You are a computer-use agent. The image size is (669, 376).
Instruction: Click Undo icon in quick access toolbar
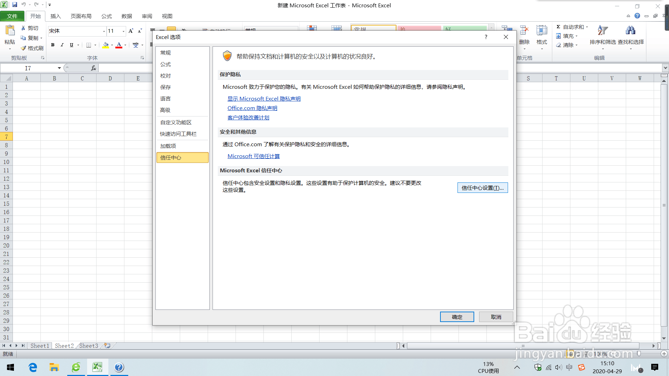coord(24,5)
